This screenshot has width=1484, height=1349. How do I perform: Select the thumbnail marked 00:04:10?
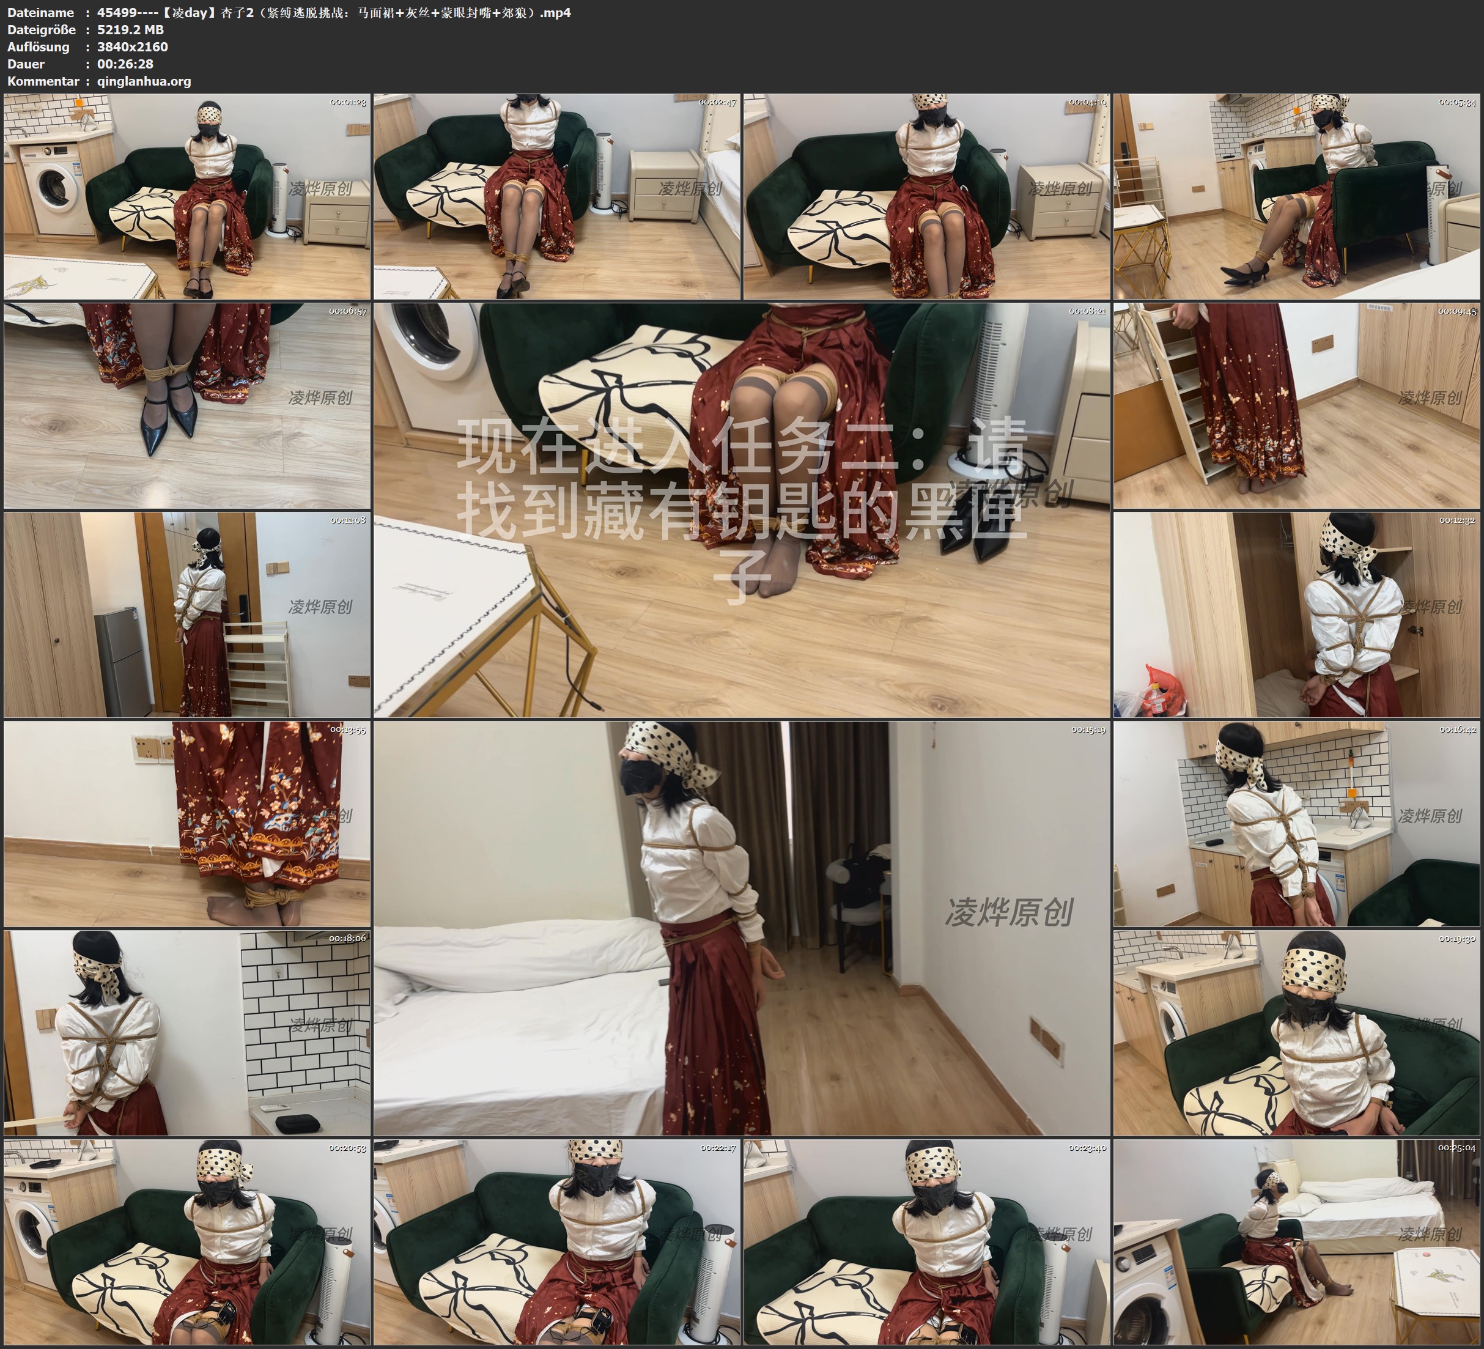(926, 196)
